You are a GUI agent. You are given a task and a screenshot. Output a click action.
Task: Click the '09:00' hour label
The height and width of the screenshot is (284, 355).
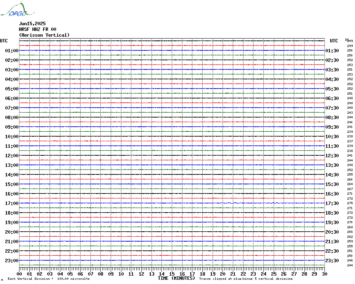[12, 127]
